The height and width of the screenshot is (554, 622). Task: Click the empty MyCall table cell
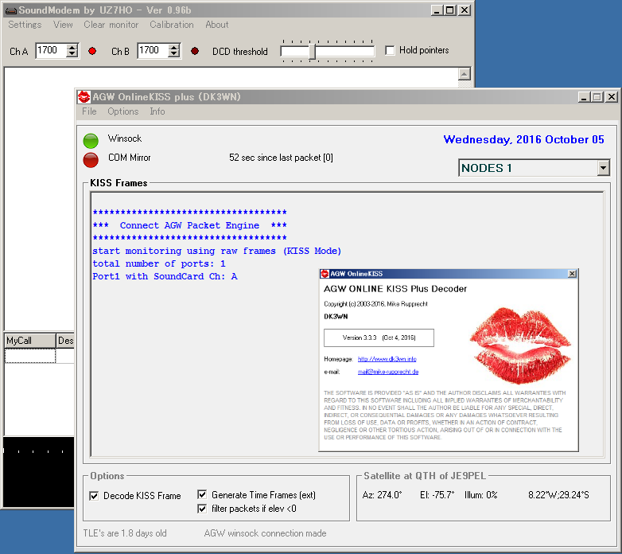tap(29, 356)
